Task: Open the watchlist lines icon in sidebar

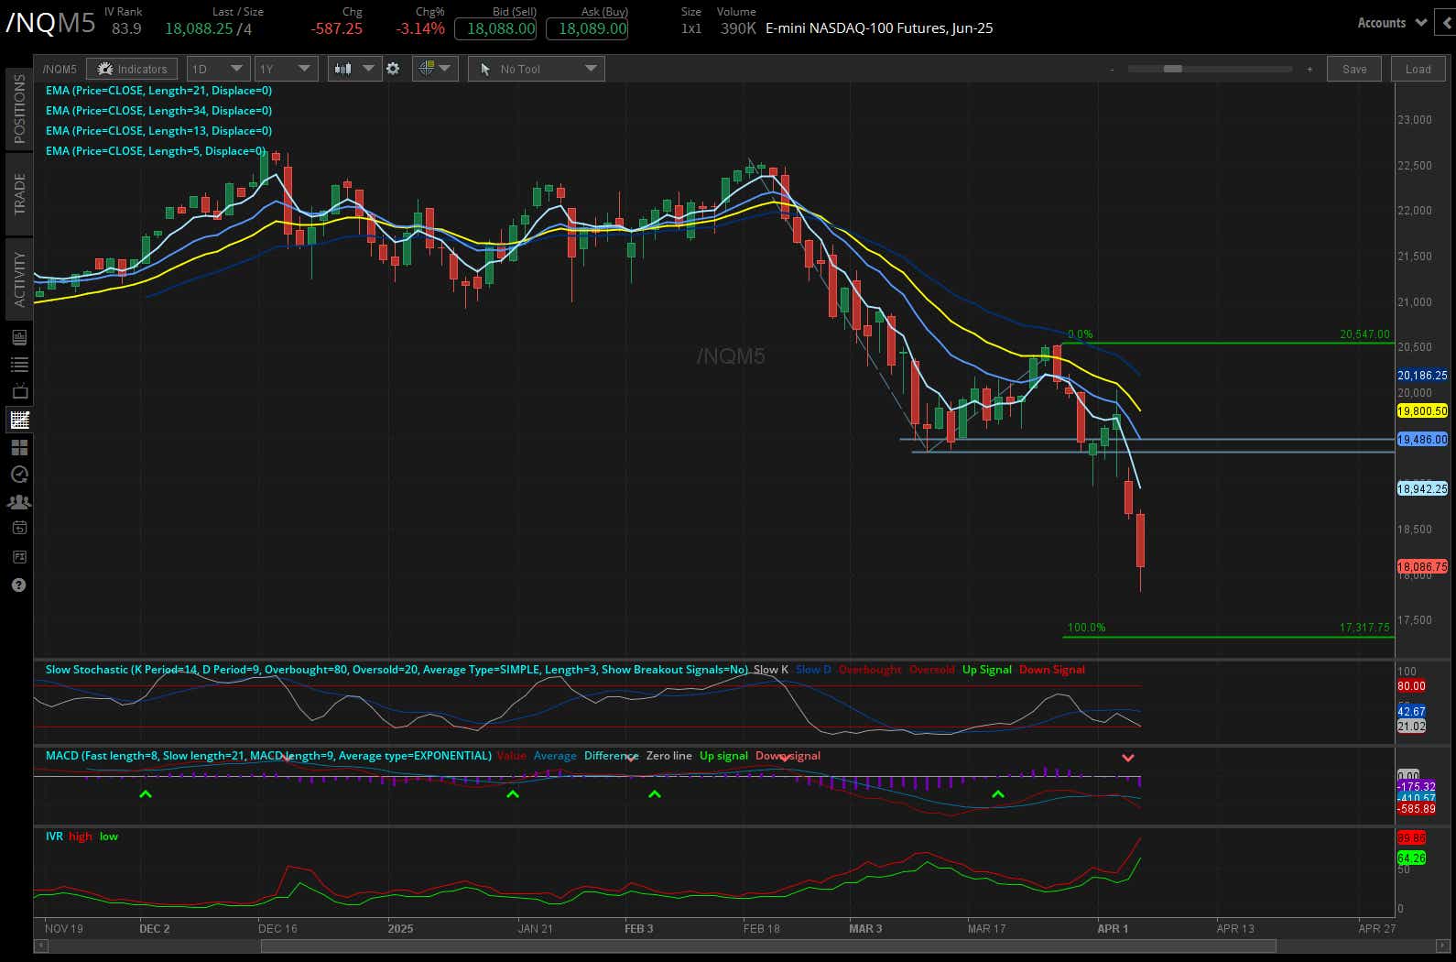Action: tap(18, 365)
